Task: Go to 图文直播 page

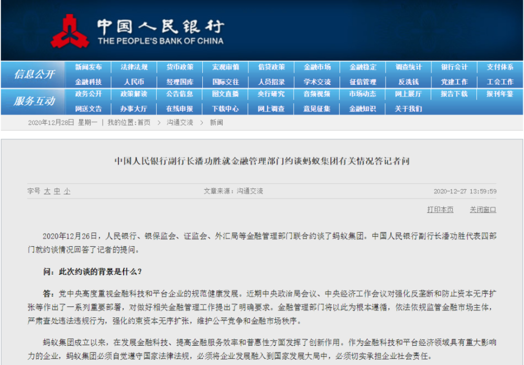Action: 225,94
